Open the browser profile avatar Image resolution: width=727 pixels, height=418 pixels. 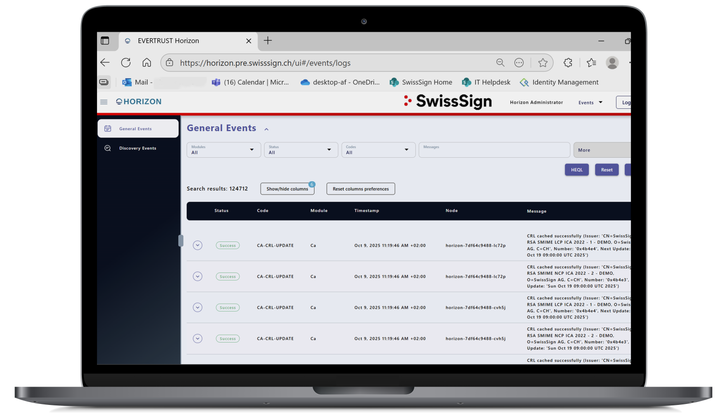point(612,63)
